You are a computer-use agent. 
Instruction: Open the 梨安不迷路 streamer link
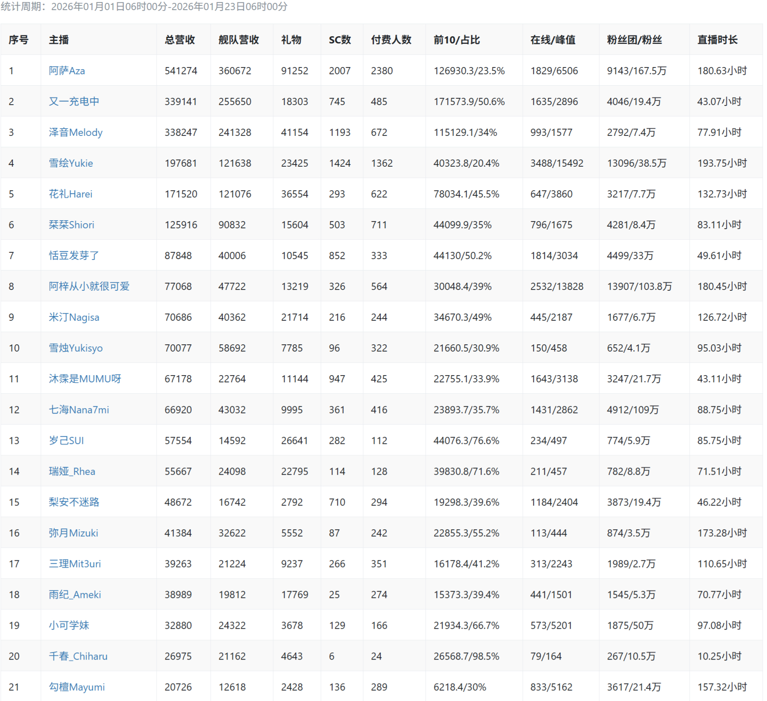click(x=74, y=502)
